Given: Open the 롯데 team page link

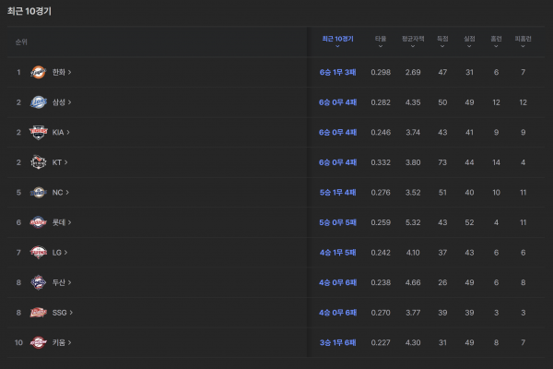Looking at the screenshot, I should [x=62, y=222].
